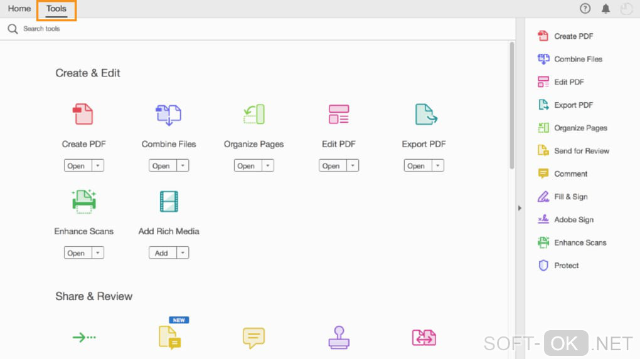Click the Organize Pages icon in main grid

tap(254, 114)
